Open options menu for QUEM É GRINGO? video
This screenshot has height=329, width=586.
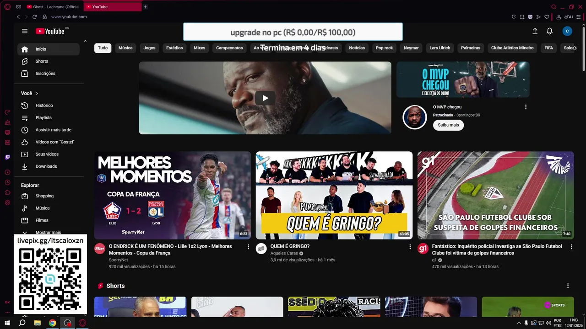click(410, 247)
